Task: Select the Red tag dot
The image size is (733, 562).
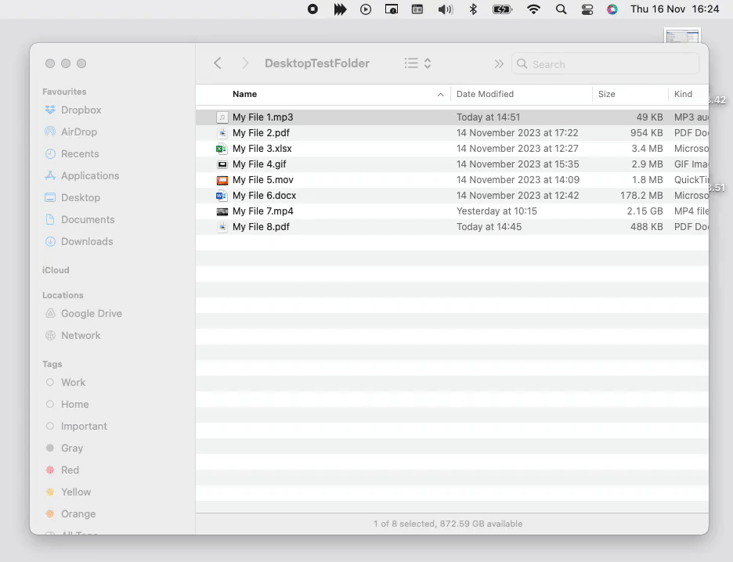Action: [50, 470]
